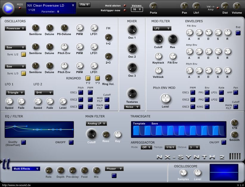The image size is (245, 187).
Task: Enable ring modulation 1*3
Action: pyautogui.click(x=97, y=78)
